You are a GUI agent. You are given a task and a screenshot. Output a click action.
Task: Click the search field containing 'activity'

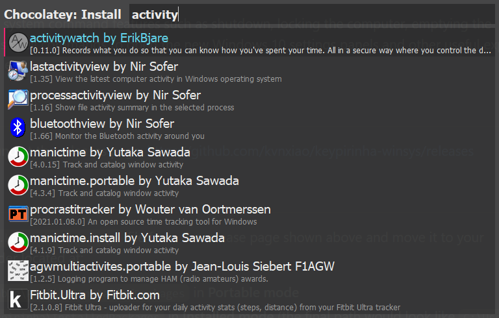point(312,14)
